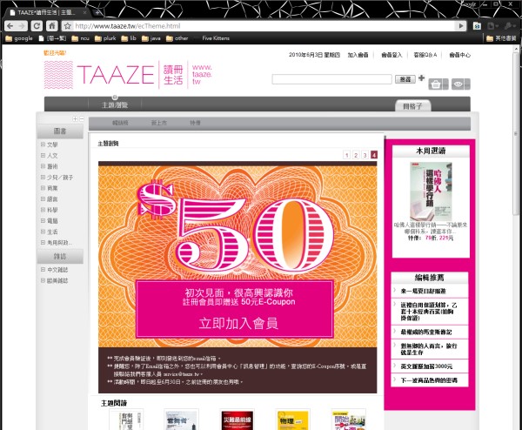Reload the page with the refresh icon

click(x=37, y=26)
